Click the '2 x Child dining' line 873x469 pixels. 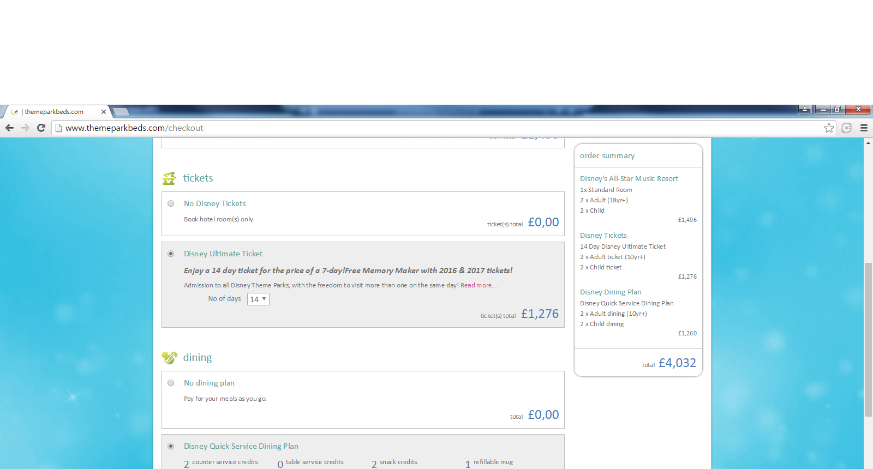coord(602,324)
